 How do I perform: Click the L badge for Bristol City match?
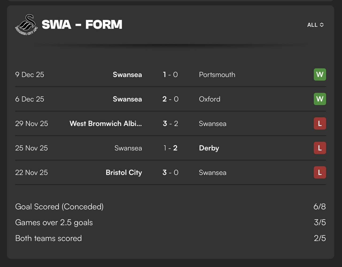[320, 173]
